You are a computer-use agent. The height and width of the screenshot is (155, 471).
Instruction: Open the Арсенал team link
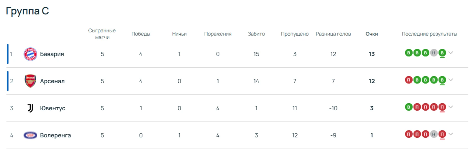[52, 81]
